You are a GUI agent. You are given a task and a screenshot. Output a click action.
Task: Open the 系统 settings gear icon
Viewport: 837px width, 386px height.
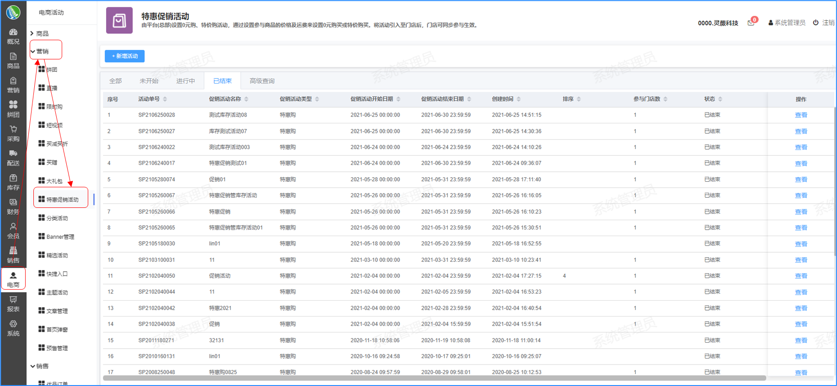(x=13, y=324)
